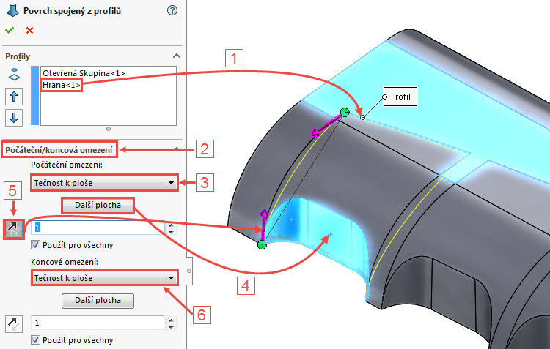This screenshot has width=550, height=349.
Task: Click lower green connector point on model
Action: click(x=262, y=244)
